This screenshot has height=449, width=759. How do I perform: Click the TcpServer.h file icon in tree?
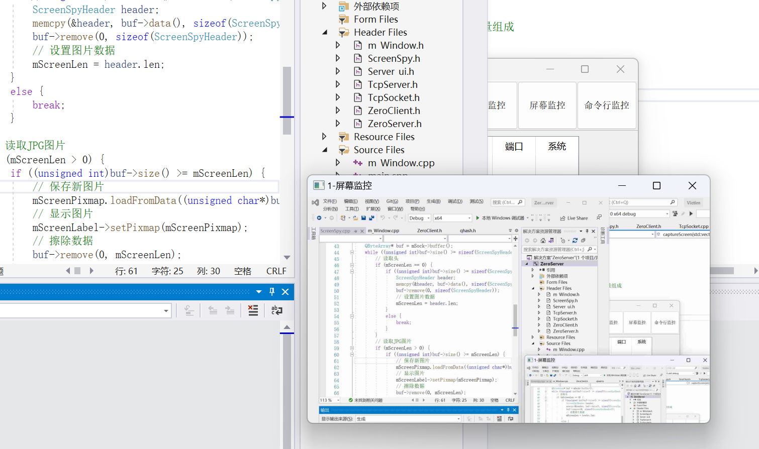pos(358,84)
